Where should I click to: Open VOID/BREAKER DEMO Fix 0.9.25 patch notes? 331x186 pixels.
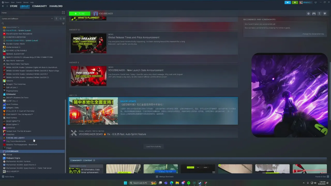tap(112, 134)
